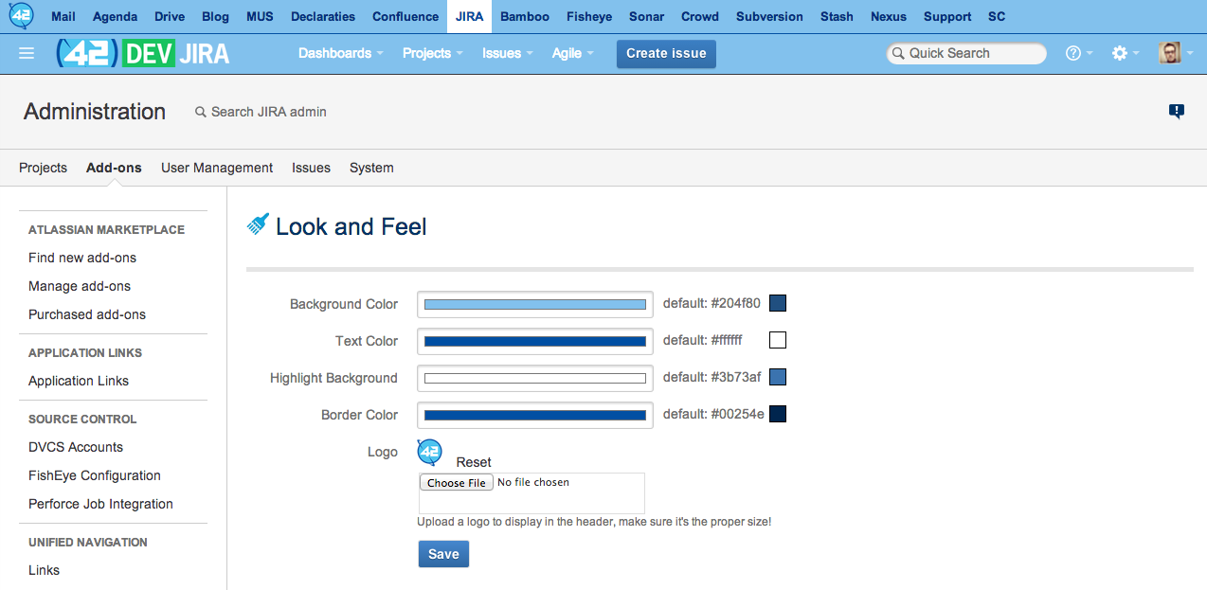This screenshot has width=1207, height=590.
Task: Expand the Dashboards dropdown
Action: (x=341, y=54)
